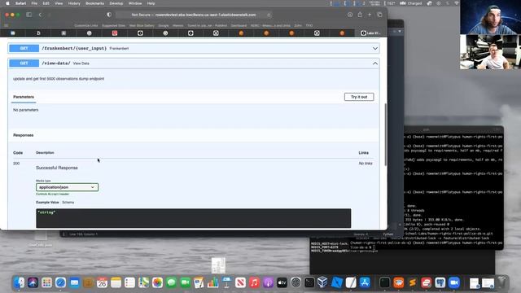Click the Successful Response description text
Screen dimensions: 521x293
[57, 168]
